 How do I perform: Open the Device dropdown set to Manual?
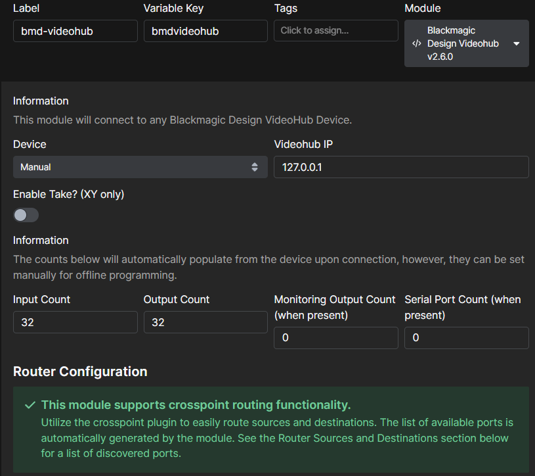140,167
